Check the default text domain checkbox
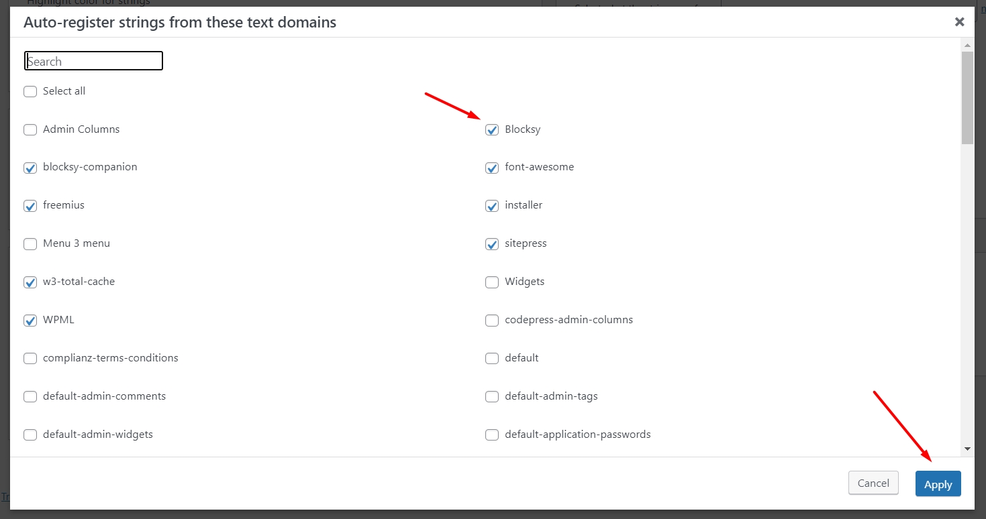The width and height of the screenshot is (986, 519). coord(492,359)
